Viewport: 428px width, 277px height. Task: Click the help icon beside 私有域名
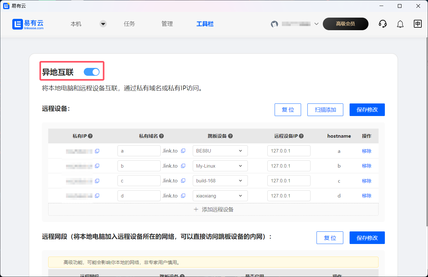coord(161,136)
